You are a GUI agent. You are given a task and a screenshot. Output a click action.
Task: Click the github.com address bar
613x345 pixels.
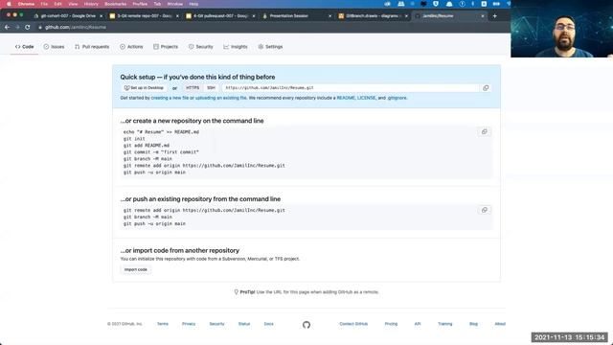(76, 27)
